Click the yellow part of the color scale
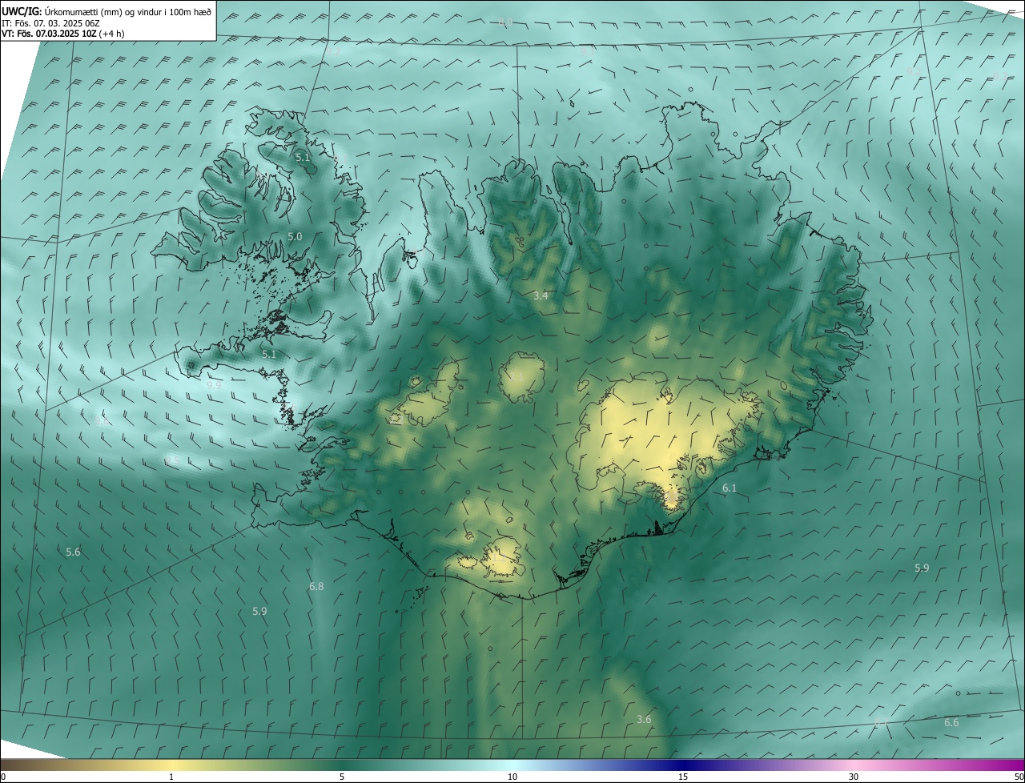The height and width of the screenshot is (783, 1025). coord(171,765)
